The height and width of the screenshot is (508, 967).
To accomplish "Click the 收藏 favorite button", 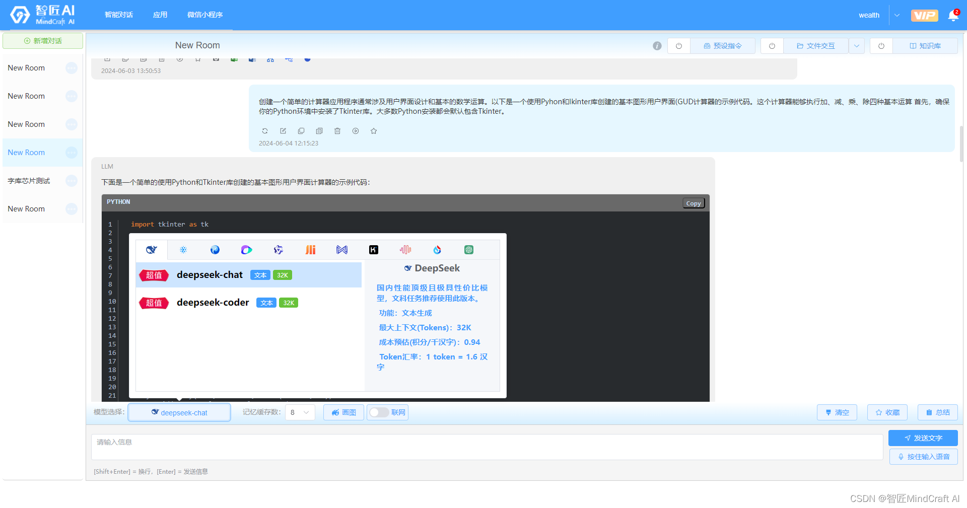I will 887,412.
